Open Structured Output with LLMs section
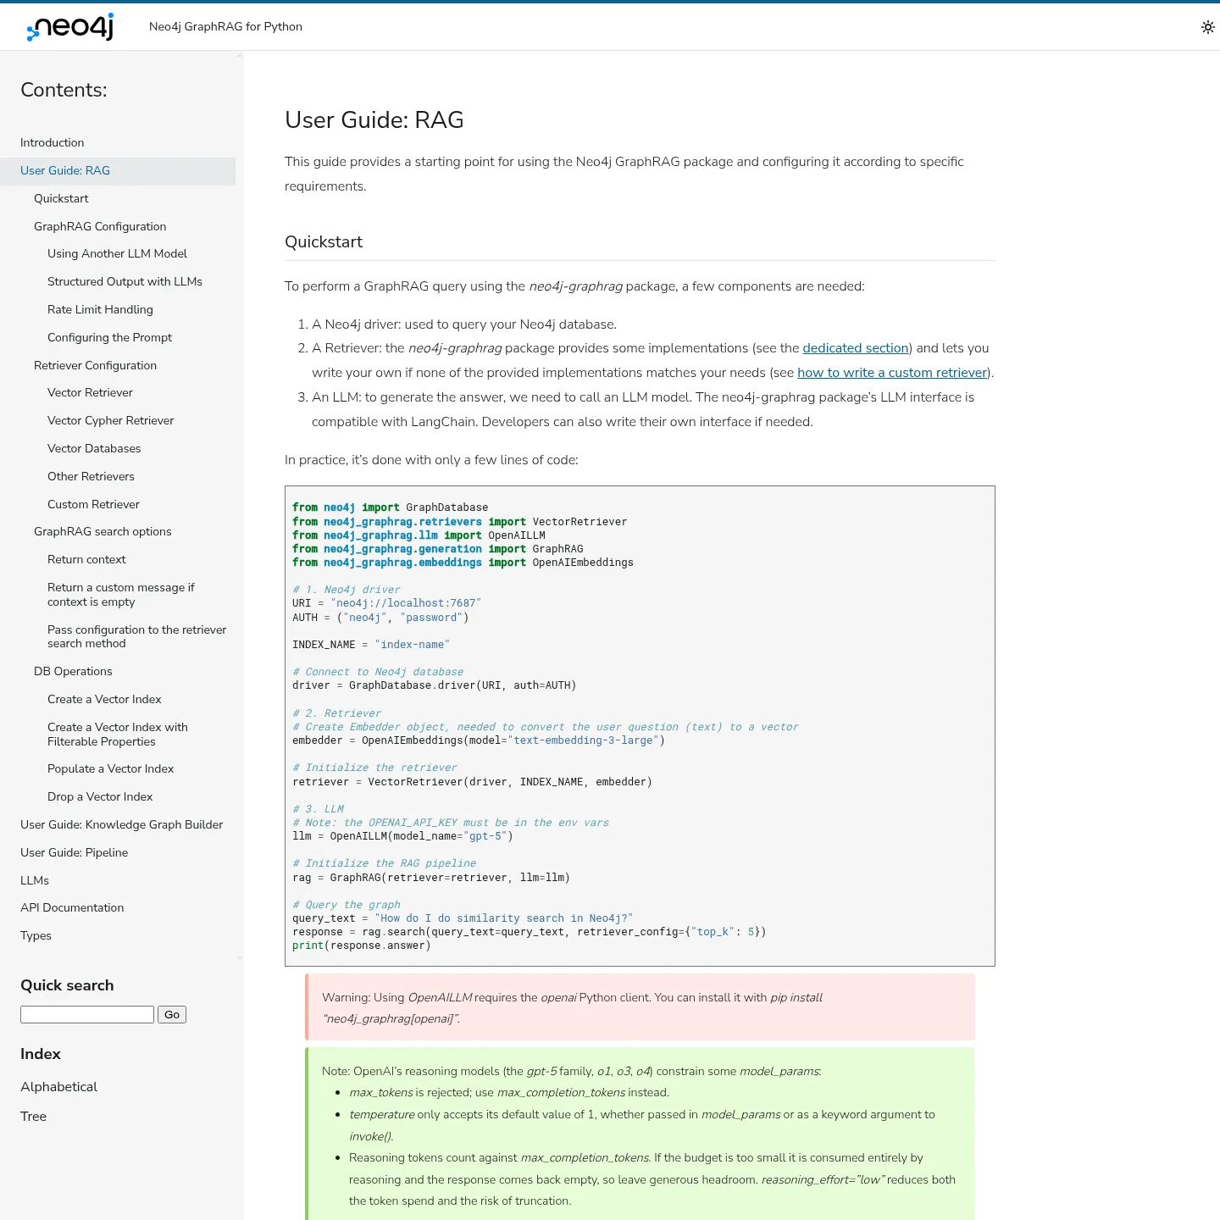Image resolution: width=1220 pixels, height=1220 pixels. click(125, 281)
